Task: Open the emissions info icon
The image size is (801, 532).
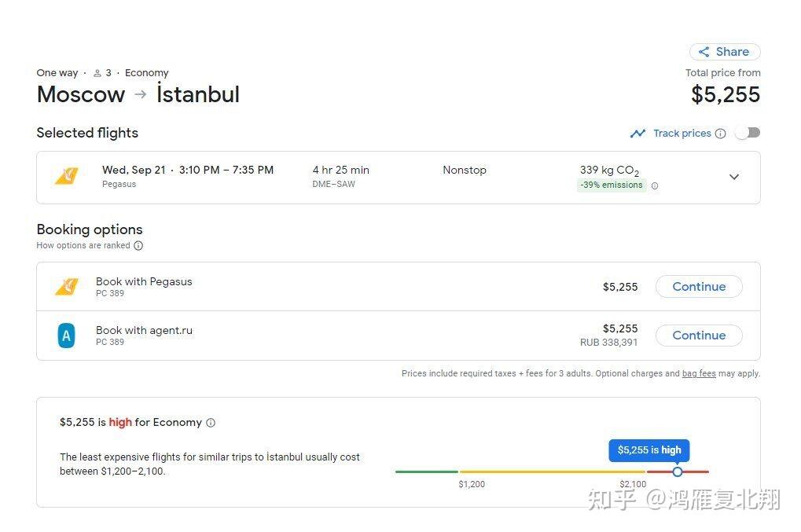Action: click(655, 186)
